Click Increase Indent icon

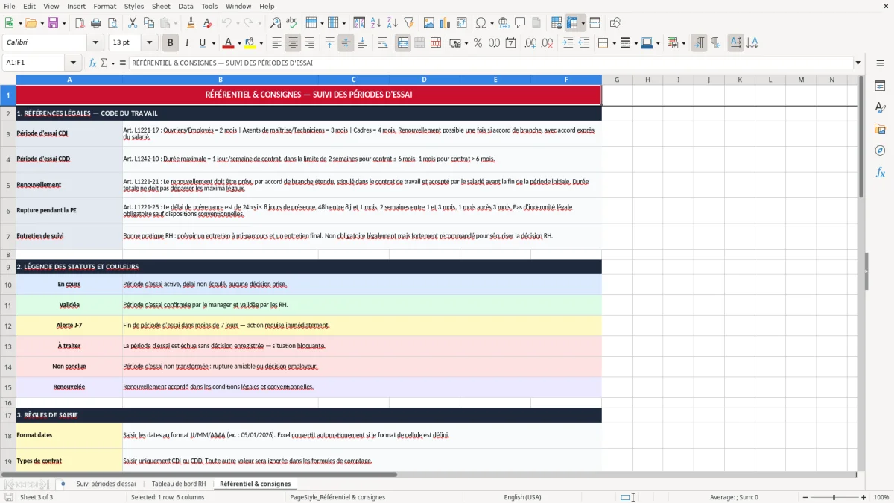click(x=568, y=43)
